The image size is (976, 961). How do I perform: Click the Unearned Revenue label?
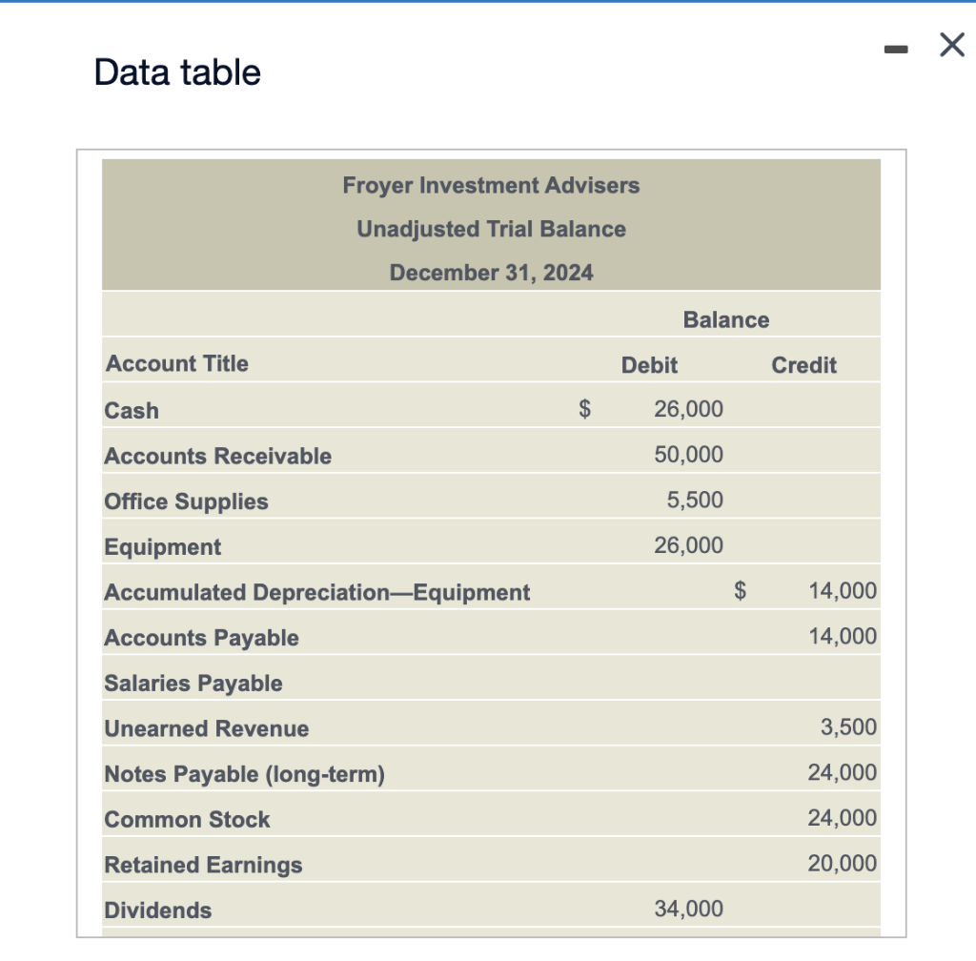click(206, 728)
